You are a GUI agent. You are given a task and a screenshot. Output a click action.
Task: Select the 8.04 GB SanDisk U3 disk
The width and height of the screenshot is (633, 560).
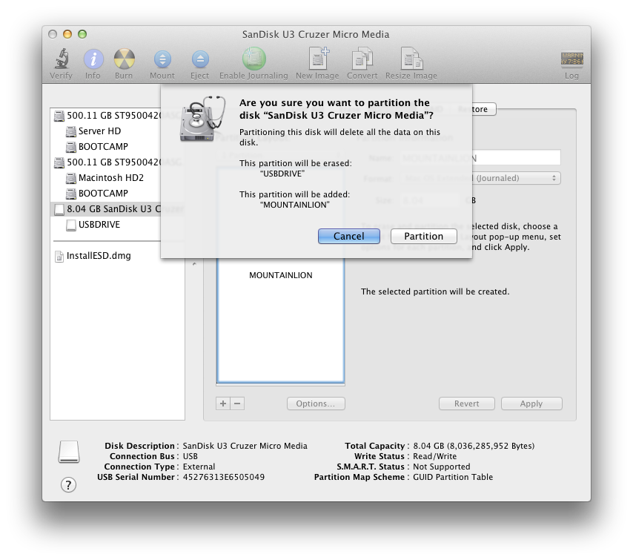117,209
